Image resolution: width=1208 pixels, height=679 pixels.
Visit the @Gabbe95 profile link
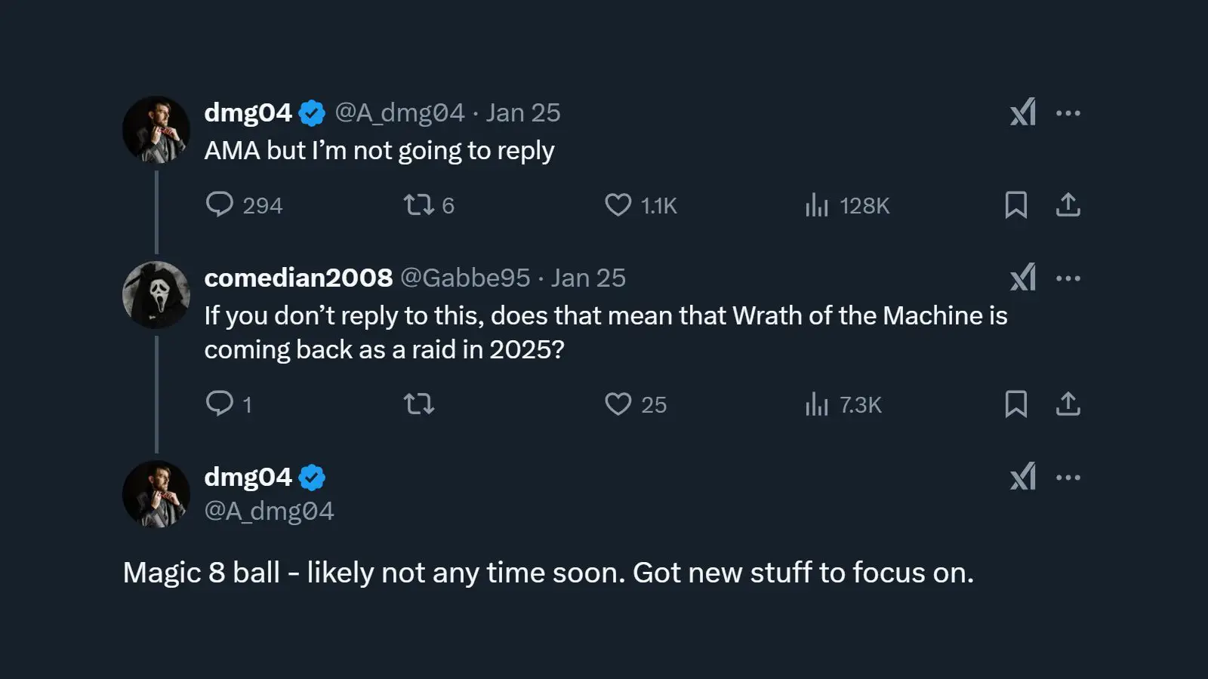[466, 277]
